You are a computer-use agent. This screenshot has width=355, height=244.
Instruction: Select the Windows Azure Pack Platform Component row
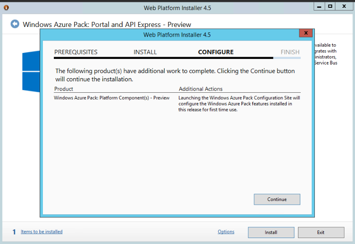(x=112, y=98)
